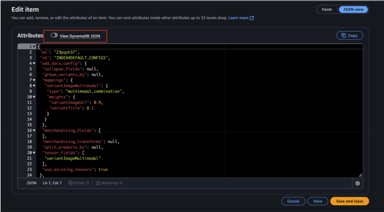Fold merchandising_fields array on line 16
The image size is (384, 212).
pos(34,131)
